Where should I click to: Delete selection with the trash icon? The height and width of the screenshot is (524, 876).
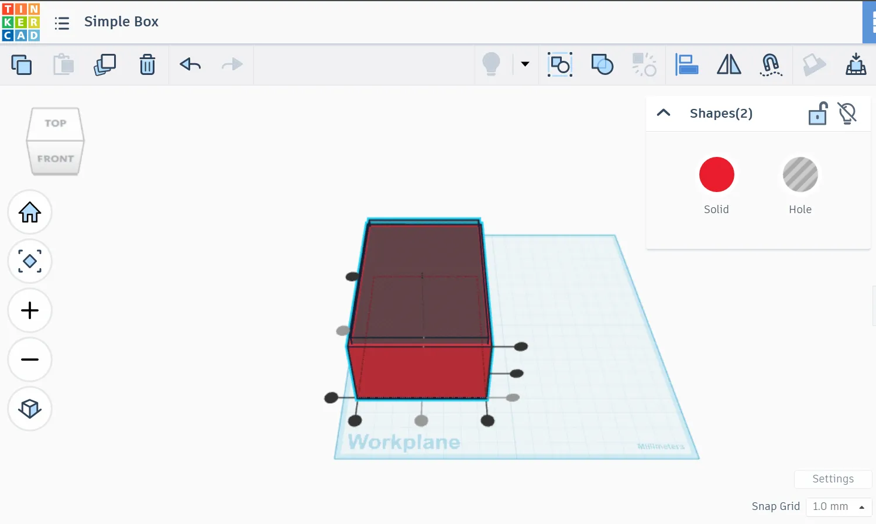coord(147,64)
